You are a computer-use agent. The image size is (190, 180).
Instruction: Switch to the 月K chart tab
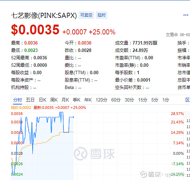65,100
